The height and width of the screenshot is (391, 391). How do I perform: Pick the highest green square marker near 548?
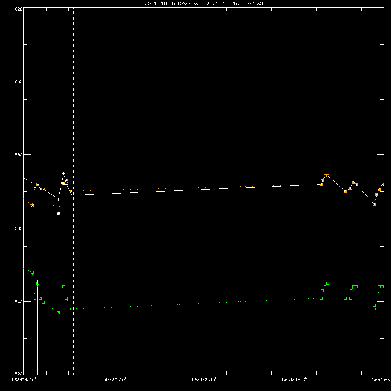[32, 272]
